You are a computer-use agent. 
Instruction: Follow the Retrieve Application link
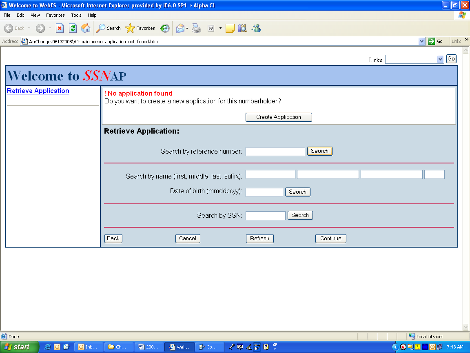[38, 91]
